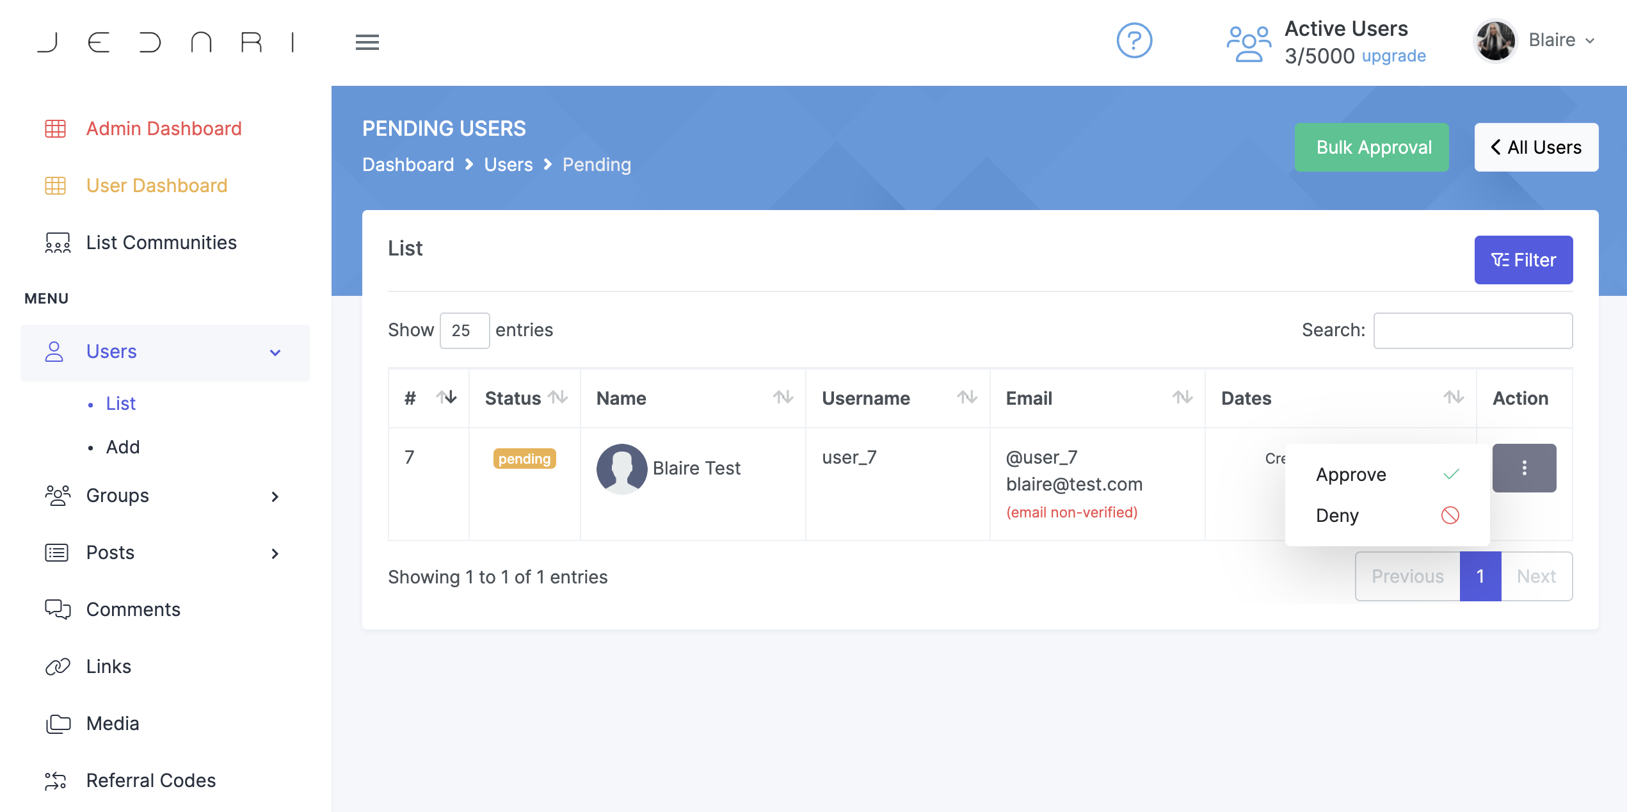Click Blaire's profile avatar
This screenshot has height=812, width=1627.
tap(1495, 41)
